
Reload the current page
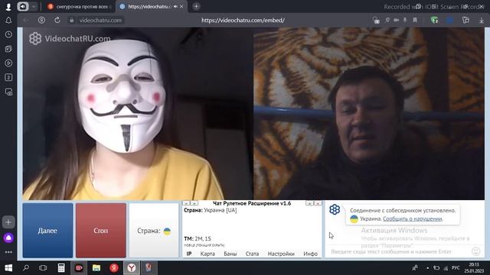pos(57,21)
